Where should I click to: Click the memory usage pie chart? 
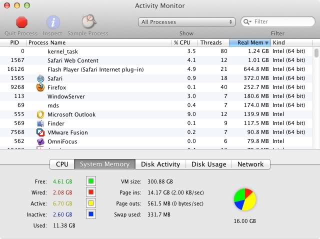(245, 199)
